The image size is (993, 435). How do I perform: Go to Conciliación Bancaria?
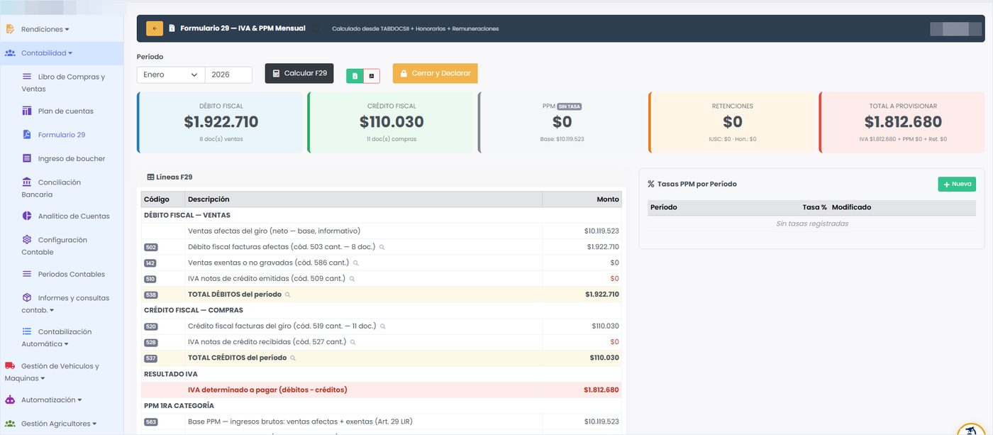coord(51,188)
